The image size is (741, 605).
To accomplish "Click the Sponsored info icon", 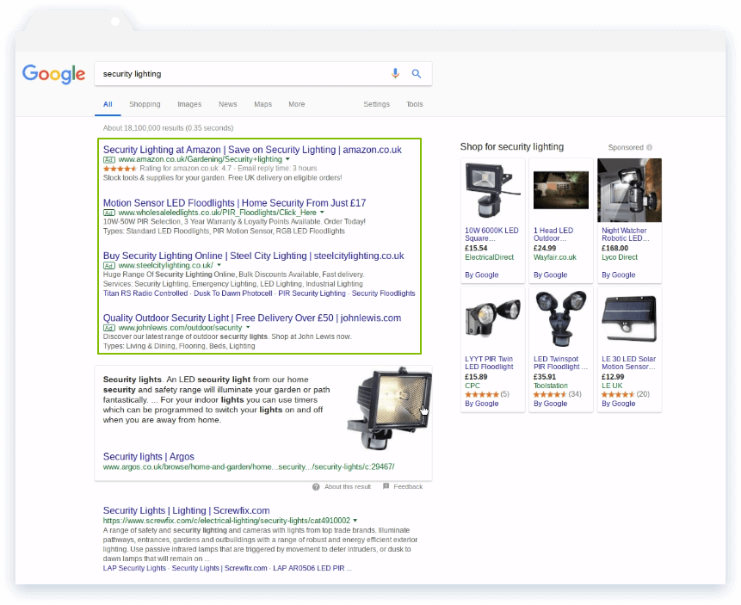I will (649, 147).
